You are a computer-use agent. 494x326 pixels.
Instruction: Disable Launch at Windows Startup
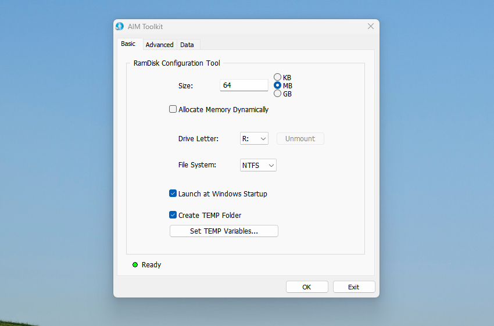coord(173,194)
